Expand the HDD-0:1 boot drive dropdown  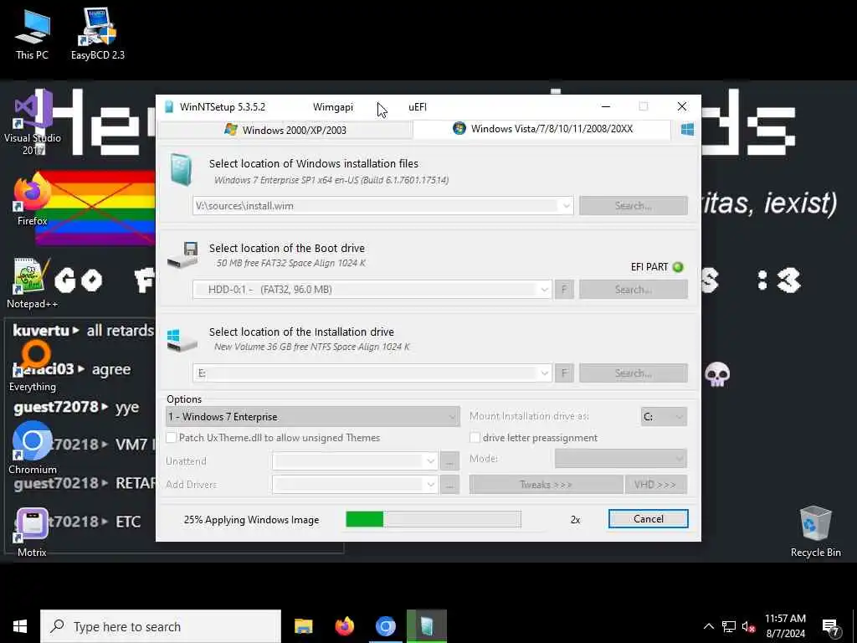544,289
